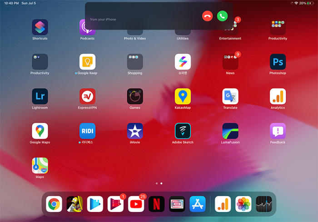318x222 pixels.
Task: Open Google Play Books in the dock
Action: click(95, 204)
